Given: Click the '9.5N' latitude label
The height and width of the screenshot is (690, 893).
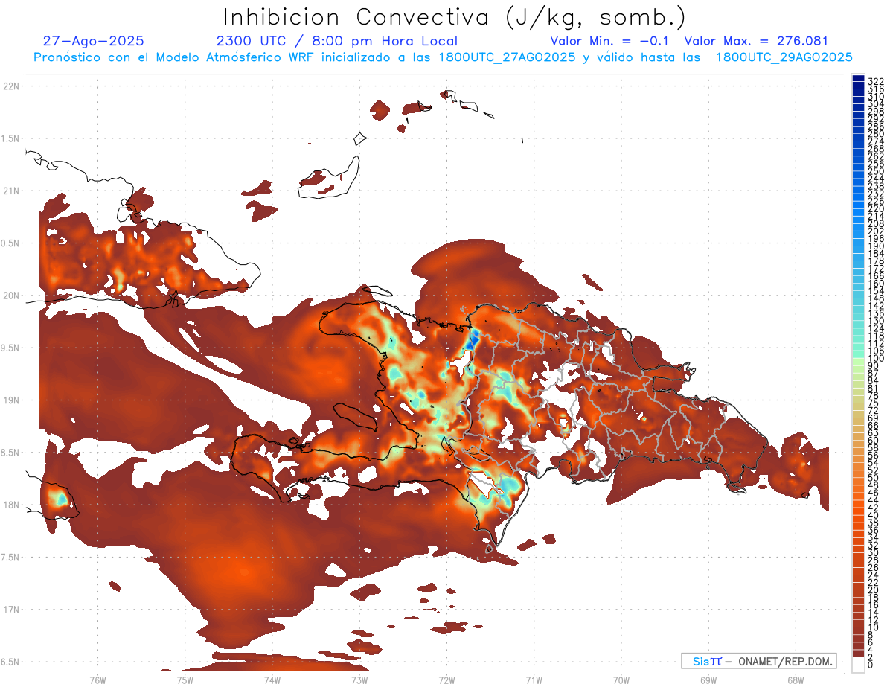Looking at the screenshot, I should (x=11, y=348).
